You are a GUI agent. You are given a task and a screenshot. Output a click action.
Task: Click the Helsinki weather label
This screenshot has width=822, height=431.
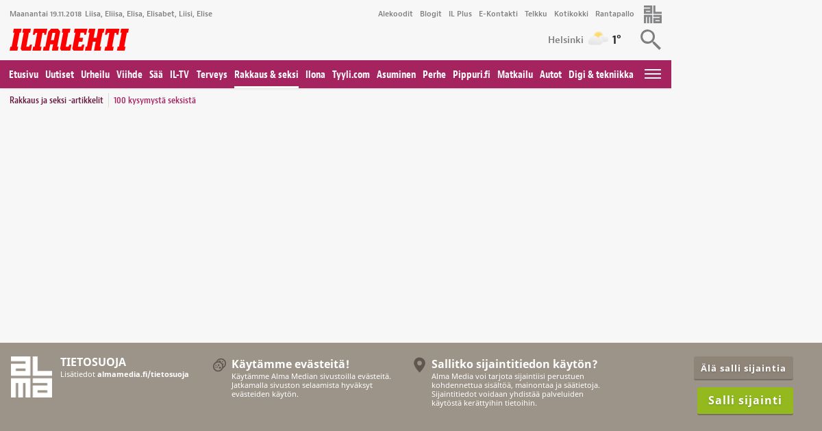[566, 40]
